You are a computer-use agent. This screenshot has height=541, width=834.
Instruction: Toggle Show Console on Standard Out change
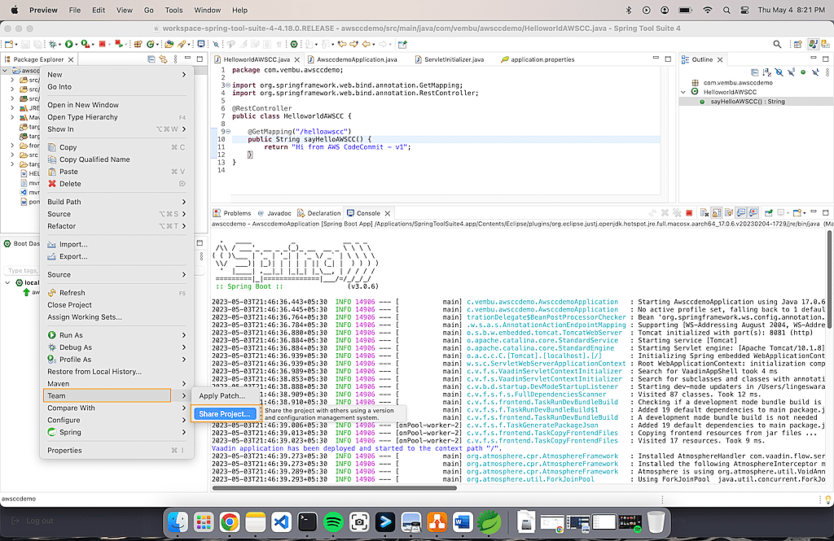click(741, 213)
